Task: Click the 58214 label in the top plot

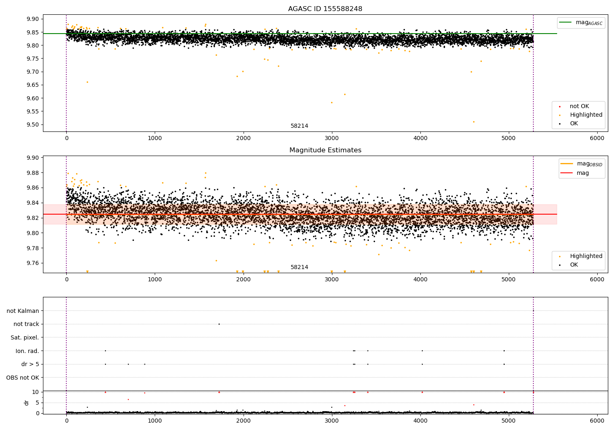Action: click(299, 126)
